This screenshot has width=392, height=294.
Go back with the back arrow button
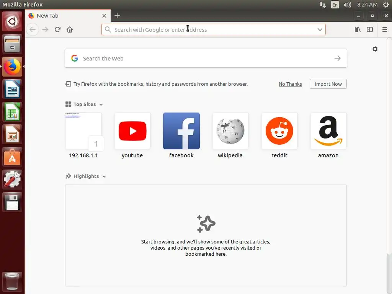[33, 29]
